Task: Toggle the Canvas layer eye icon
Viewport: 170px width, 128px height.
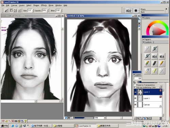Action: tap(135, 104)
